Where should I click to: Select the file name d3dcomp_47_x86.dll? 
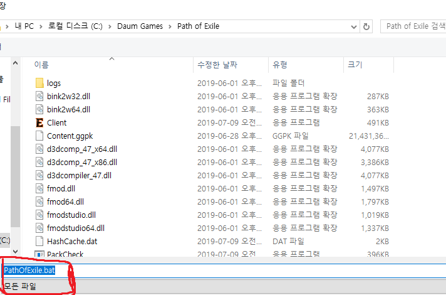pyautogui.click(x=82, y=162)
